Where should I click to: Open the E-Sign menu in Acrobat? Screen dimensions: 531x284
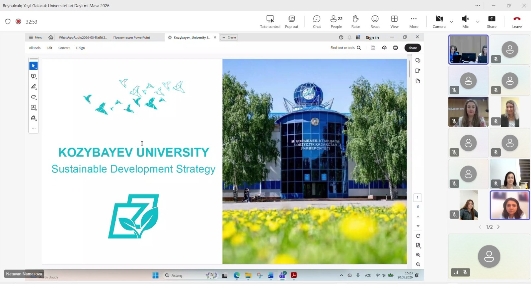pos(80,48)
